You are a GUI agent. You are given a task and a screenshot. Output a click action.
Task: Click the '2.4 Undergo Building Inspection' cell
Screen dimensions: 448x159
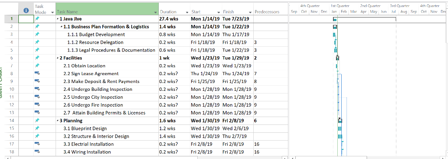click(107, 89)
